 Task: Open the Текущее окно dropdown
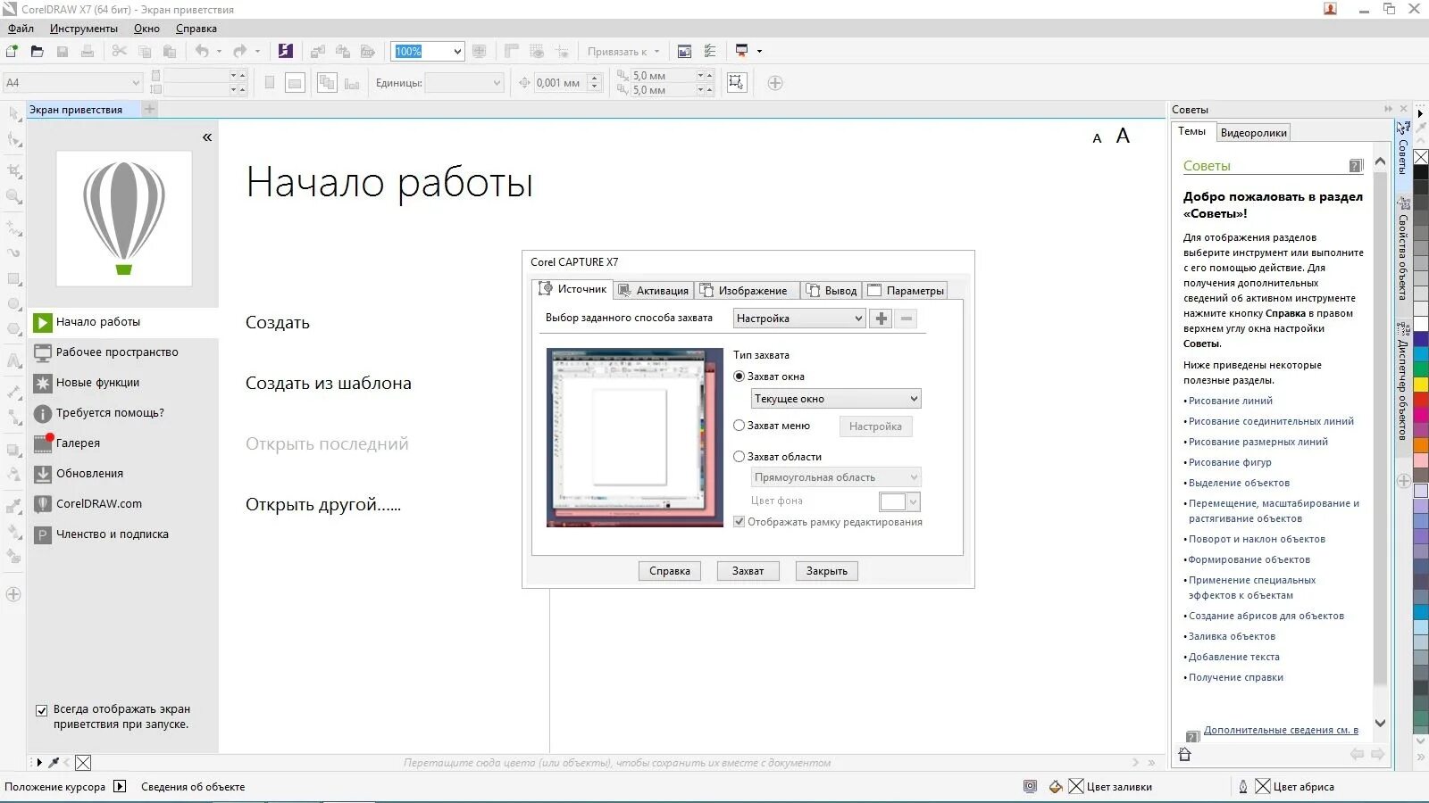point(836,399)
